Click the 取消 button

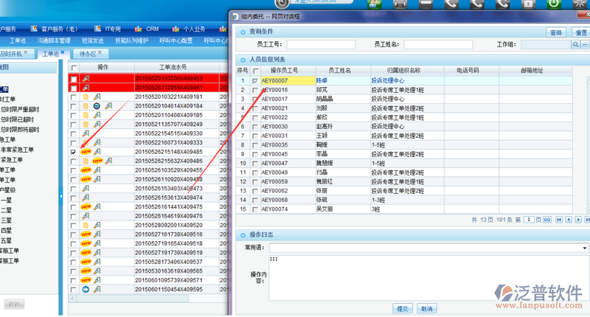click(427, 307)
